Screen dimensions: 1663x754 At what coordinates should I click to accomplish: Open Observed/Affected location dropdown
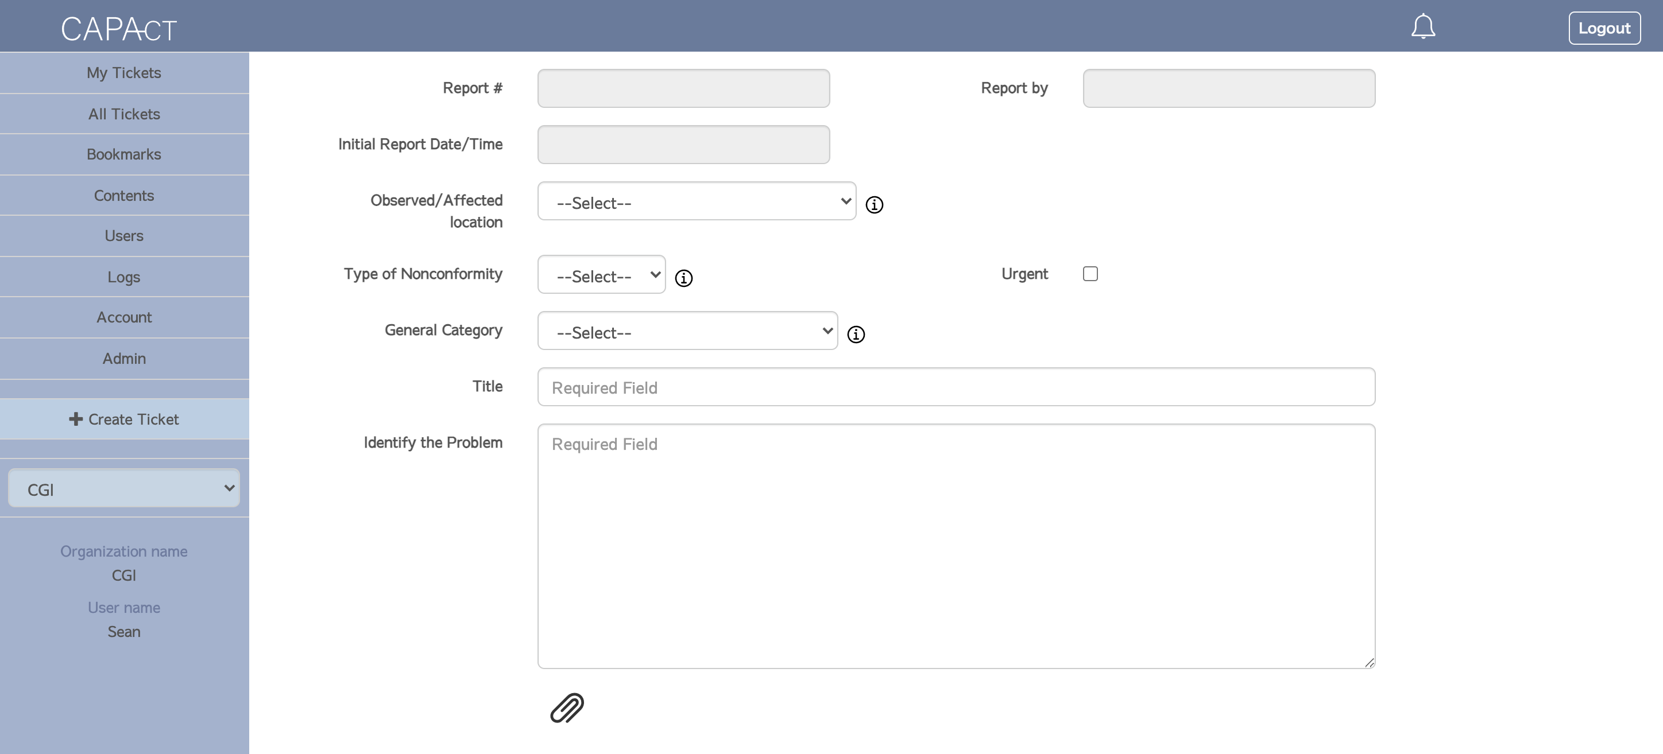(697, 201)
